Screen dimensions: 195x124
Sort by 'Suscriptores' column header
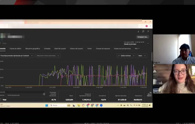102,96
